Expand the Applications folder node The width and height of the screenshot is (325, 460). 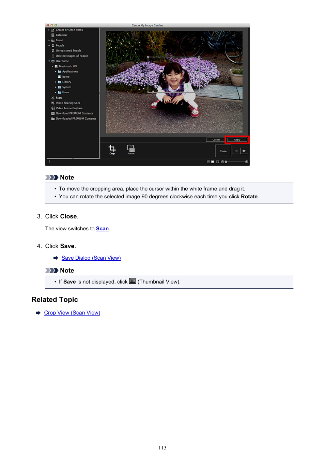(56, 72)
